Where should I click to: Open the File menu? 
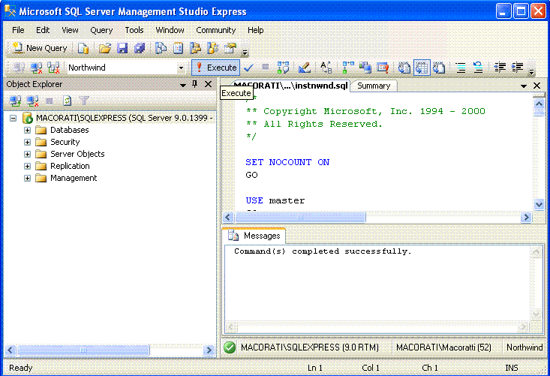18,30
